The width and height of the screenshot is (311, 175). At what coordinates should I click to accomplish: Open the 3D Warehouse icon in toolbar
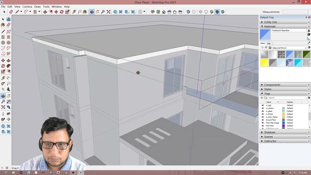pyautogui.click(x=115, y=12)
